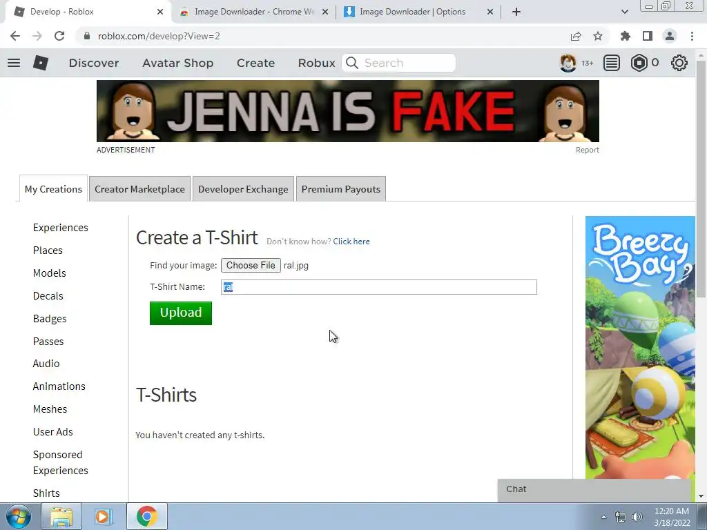Expand the tab search dropdown arrow
Screen dimensions: 707x530
[624, 12]
